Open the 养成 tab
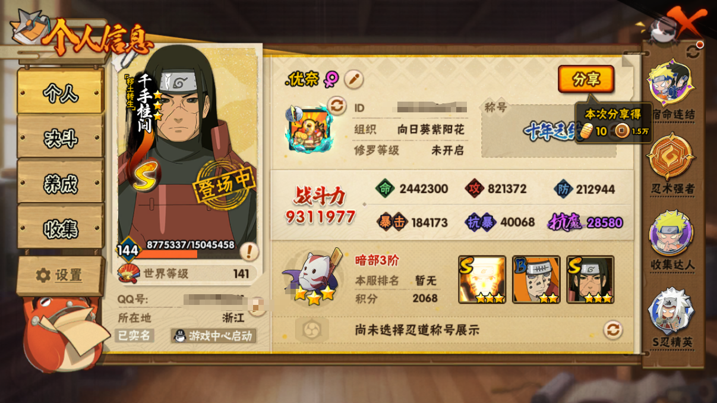This screenshot has height=403, width=717. [61, 183]
